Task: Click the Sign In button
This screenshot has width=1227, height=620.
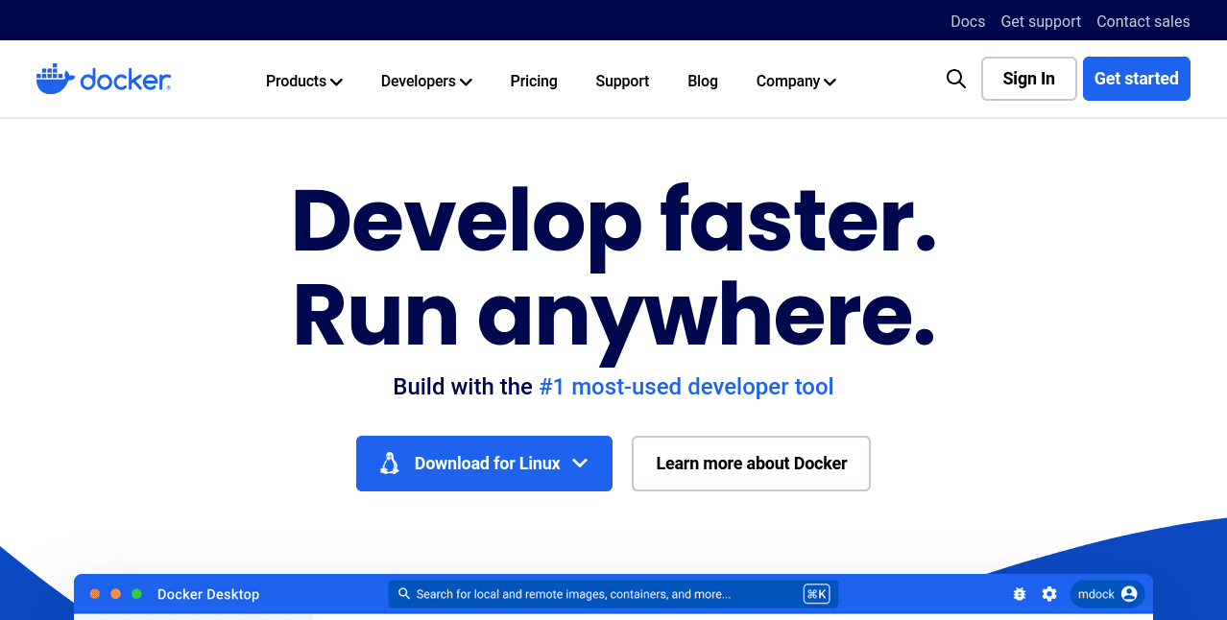Action: coord(1029,79)
